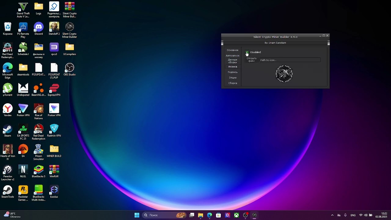
Task: Select the Prison Simulator desktop shortcut
Action: [38, 152]
